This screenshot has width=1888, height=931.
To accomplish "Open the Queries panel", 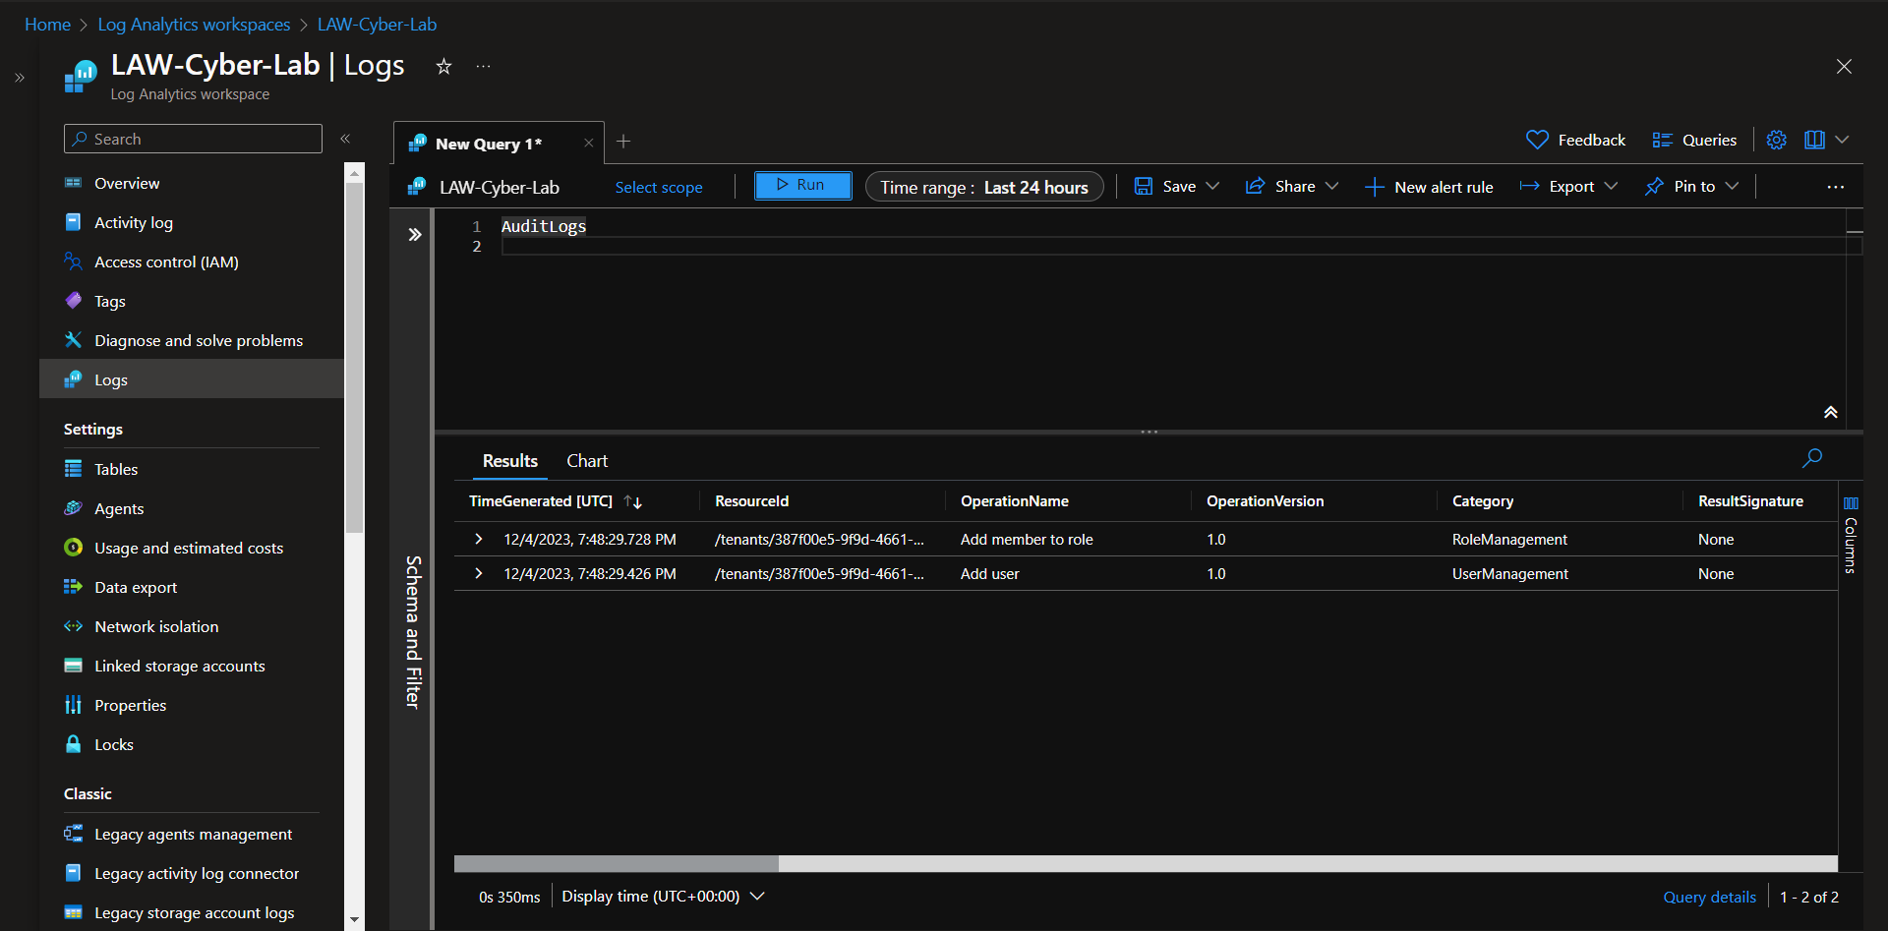I will 1694,140.
